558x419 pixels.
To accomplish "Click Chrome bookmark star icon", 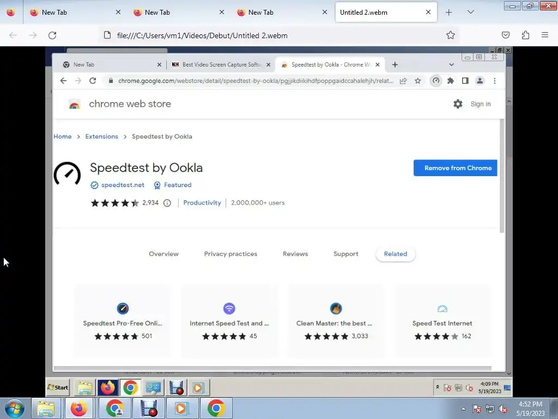I will click(x=418, y=81).
